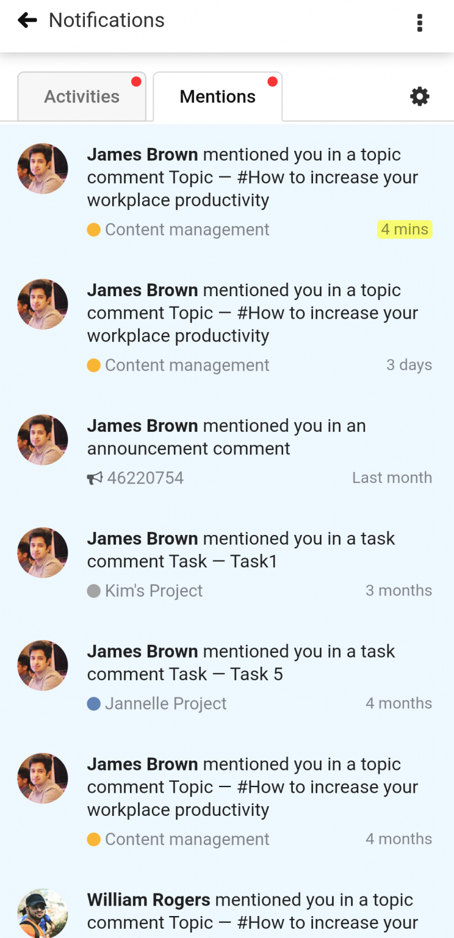
Task: Open the three-dot overflow menu
Action: pyautogui.click(x=420, y=23)
